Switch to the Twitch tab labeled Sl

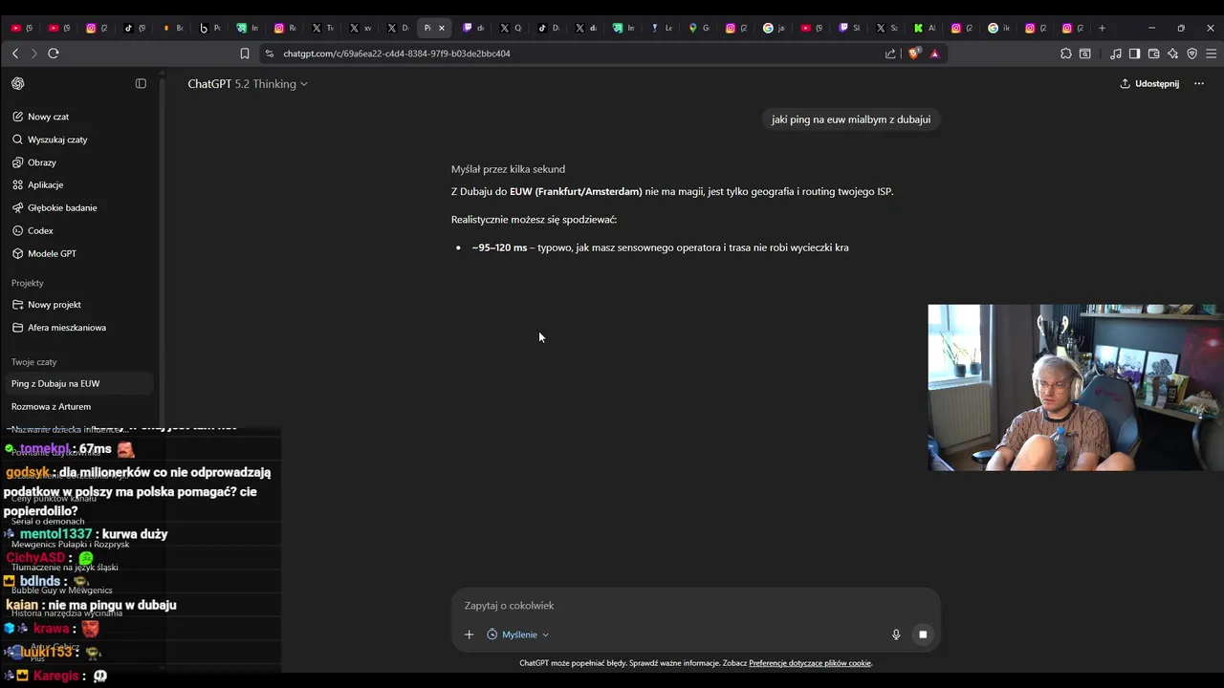point(849,28)
